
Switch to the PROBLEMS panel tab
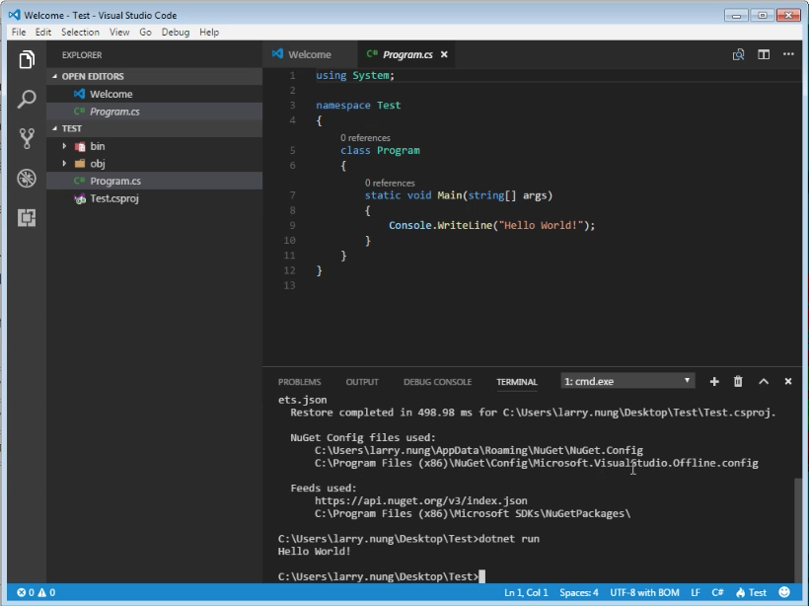(299, 382)
